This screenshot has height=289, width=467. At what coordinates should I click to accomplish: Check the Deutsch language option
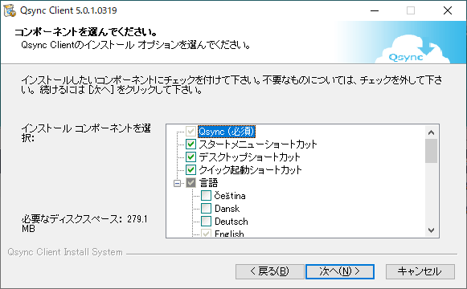206,222
